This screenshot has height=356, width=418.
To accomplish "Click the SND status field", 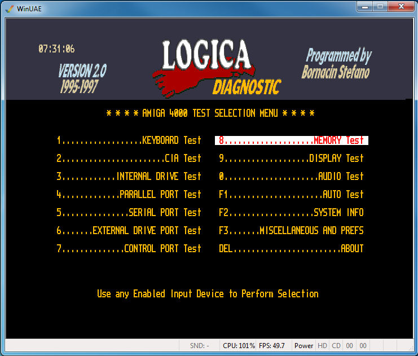I will pos(200,346).
